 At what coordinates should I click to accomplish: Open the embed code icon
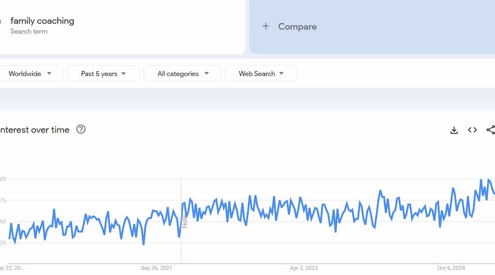coord(472,130)
